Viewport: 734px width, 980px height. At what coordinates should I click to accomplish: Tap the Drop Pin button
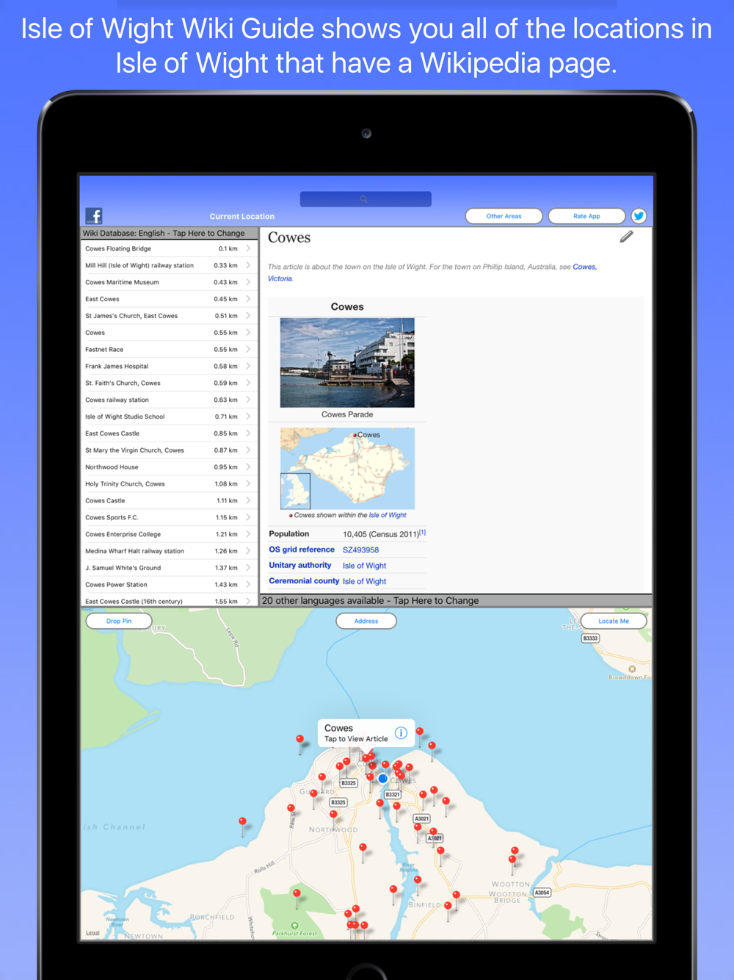coord(119,621)
